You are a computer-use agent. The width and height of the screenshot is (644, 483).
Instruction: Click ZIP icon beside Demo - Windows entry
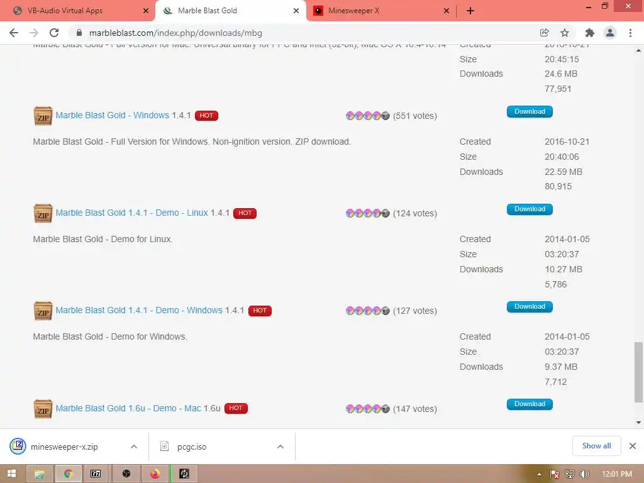43,311
